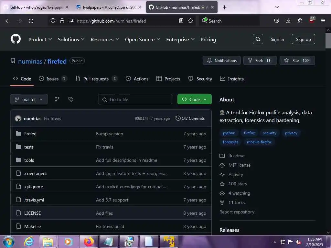List all tabs dropdown chevron
The image size is (331, 248).
277,7
